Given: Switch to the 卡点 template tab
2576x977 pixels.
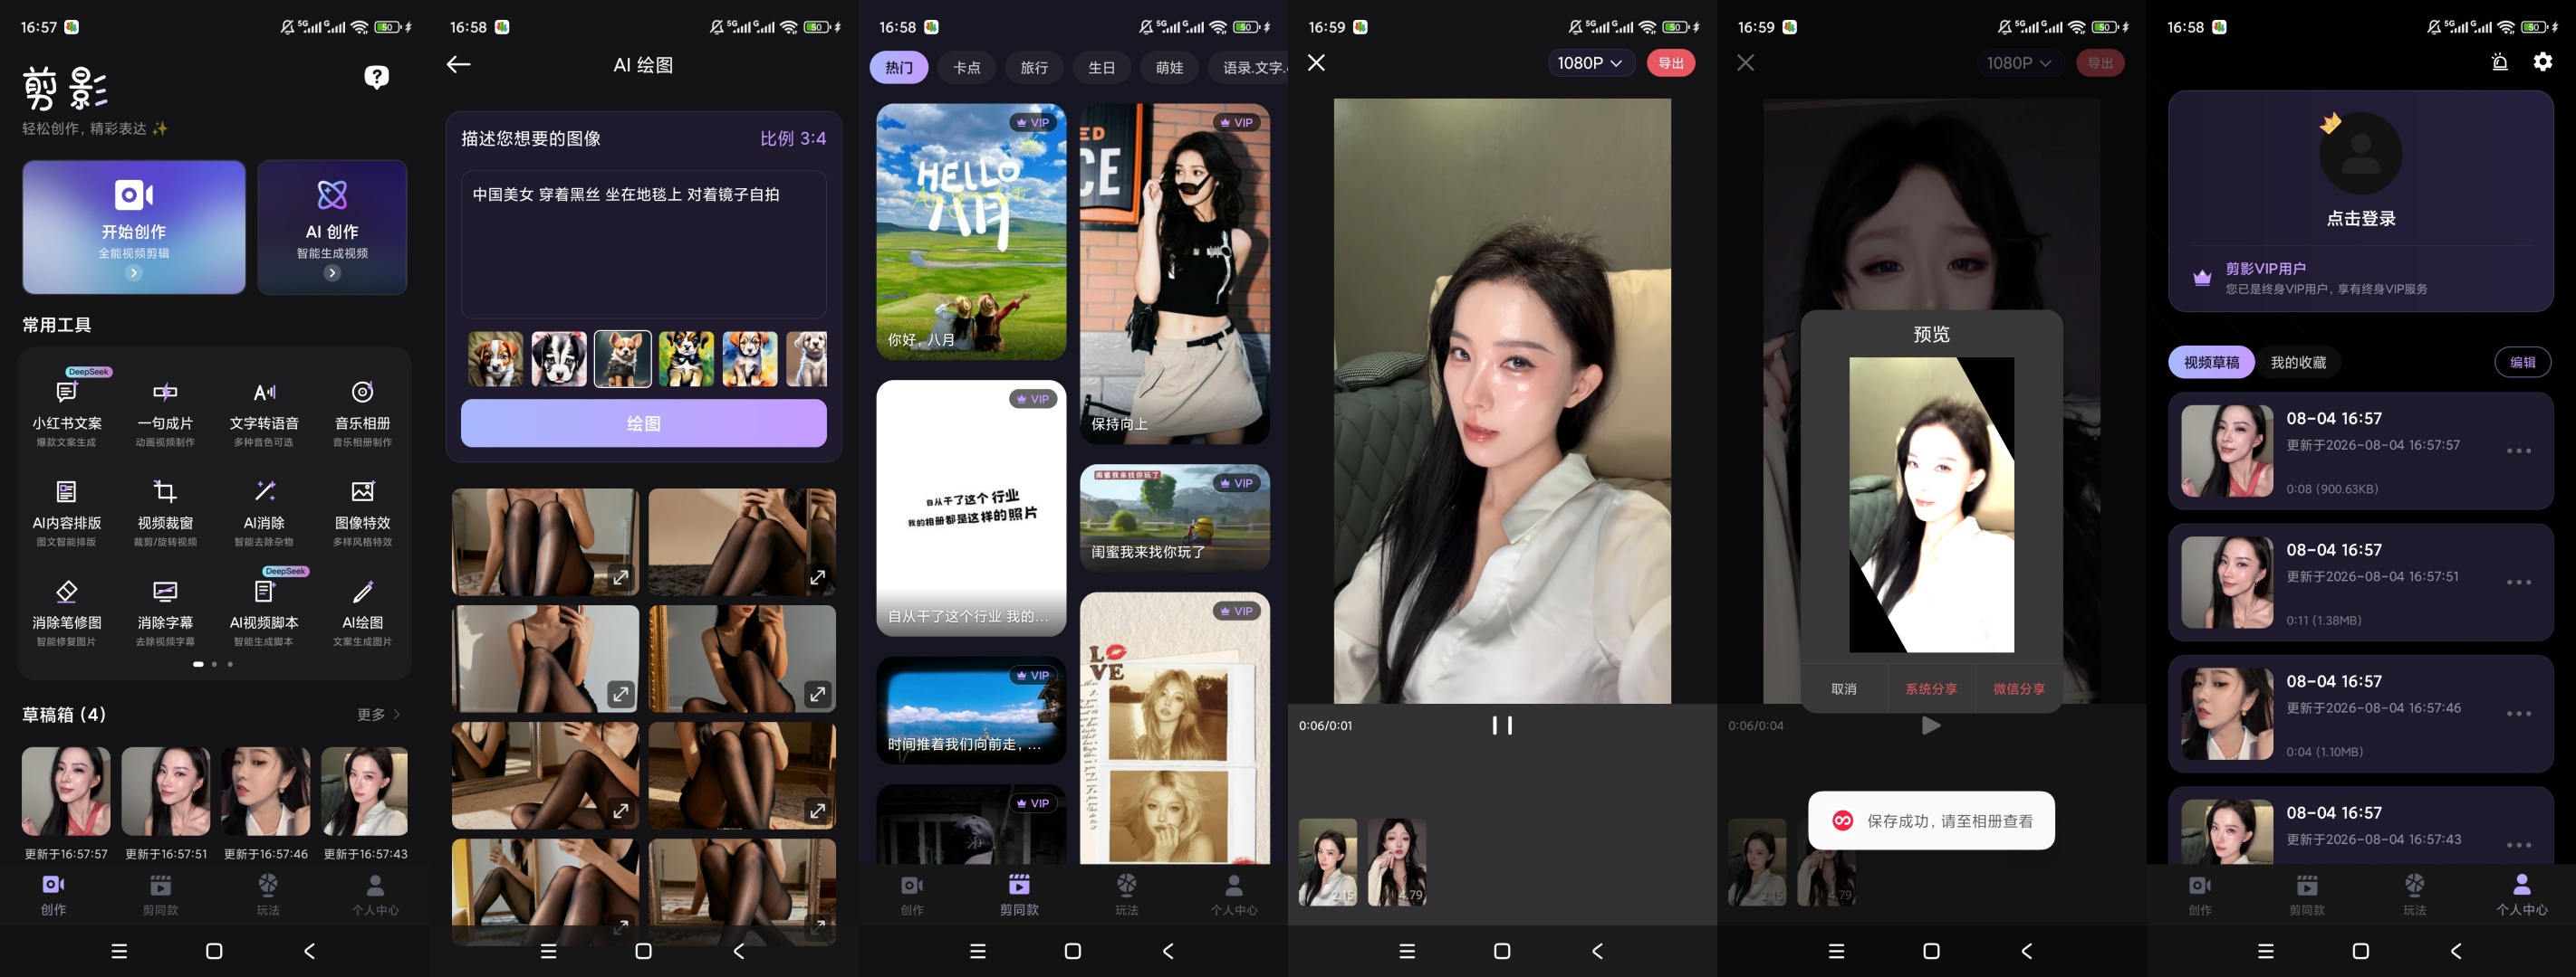Looking at the screenshot, I should (966, 67).
